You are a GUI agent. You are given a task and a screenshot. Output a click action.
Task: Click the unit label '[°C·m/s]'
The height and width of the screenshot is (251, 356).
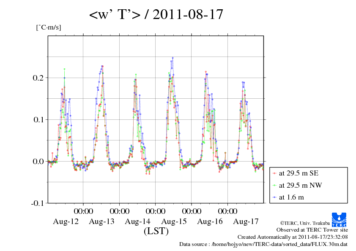(x=49, y=27)
